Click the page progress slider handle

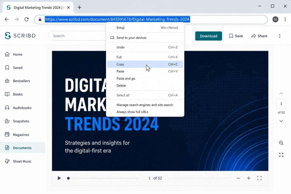(68, 178)
